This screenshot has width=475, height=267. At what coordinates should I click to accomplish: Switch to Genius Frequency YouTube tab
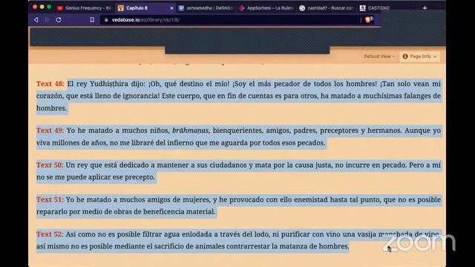coord(85,8)
